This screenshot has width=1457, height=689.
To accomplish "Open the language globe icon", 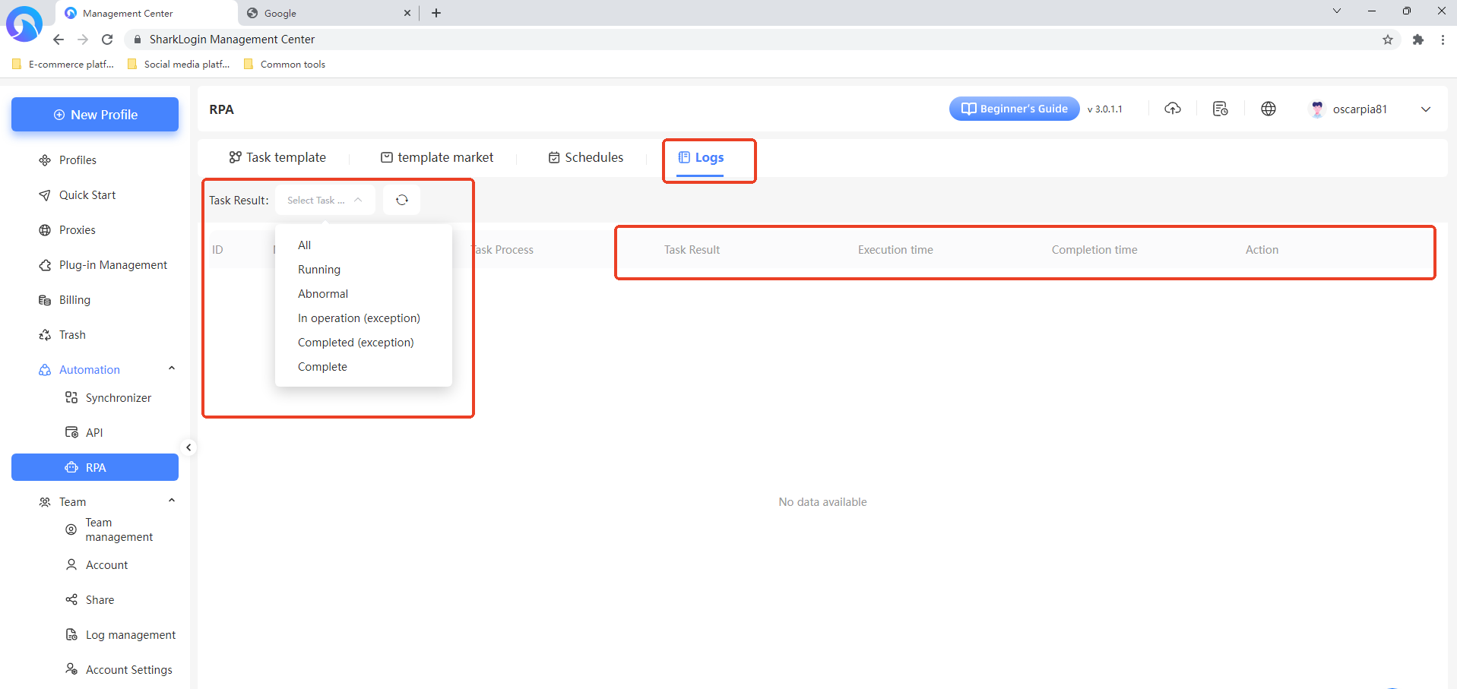I will (x=1268, y=109).
